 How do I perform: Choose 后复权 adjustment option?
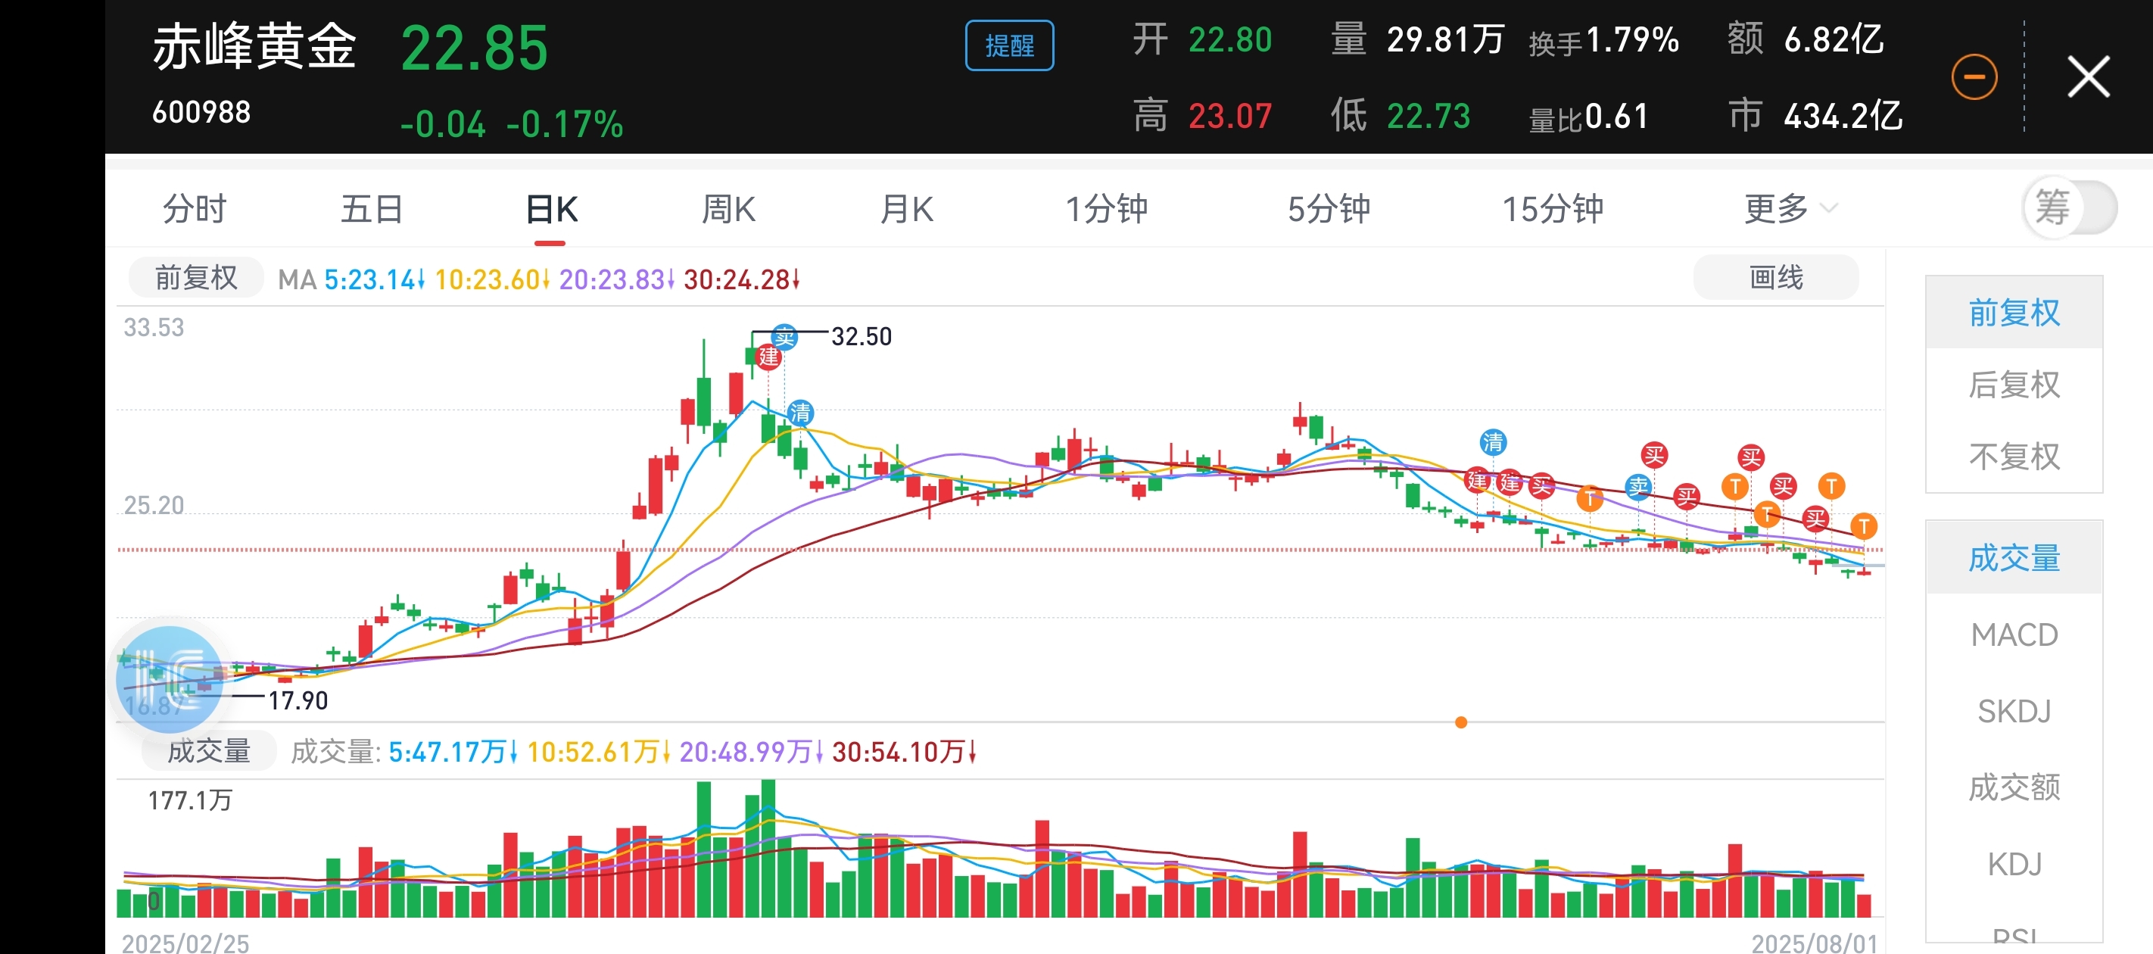(2014, 385)
